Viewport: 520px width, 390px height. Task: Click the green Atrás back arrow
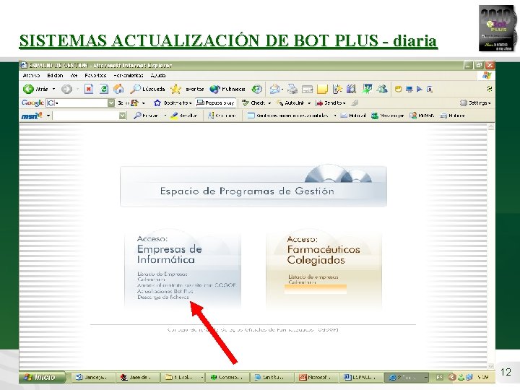tap(28, 89)
